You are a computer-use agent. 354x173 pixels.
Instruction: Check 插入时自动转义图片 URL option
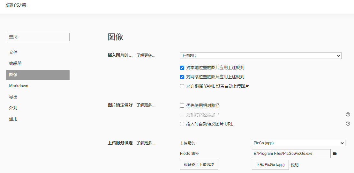pyautogui.click(x=182, y=124)
